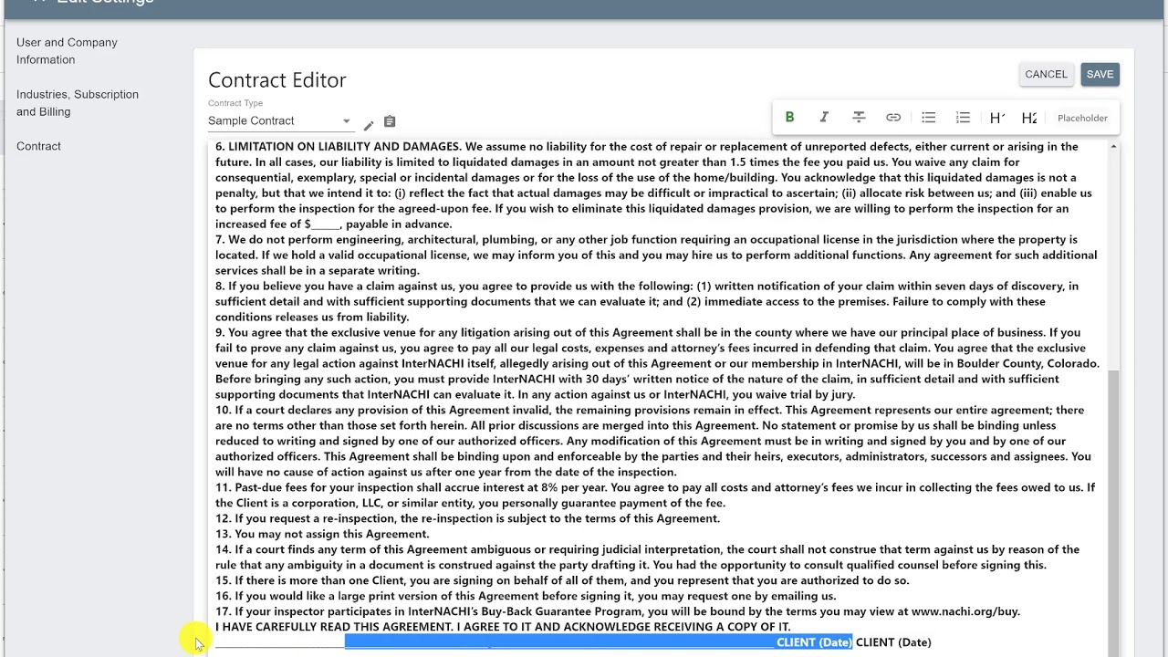Image resolution: width=1168 pixels, height=657 pixels.
Task: Click the '6. LIMITATION ON LIABILITY AND DAMAGES' heading
Action: 338,146
